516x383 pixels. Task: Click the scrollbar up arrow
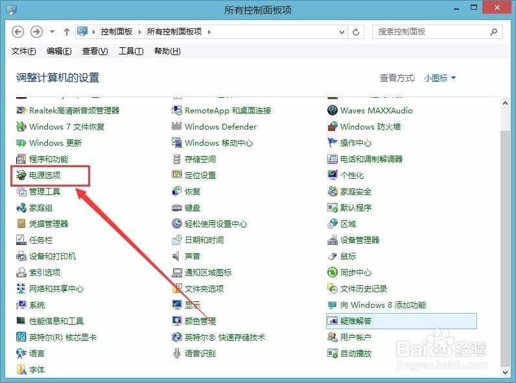click(505, 103)
